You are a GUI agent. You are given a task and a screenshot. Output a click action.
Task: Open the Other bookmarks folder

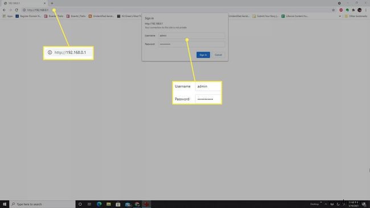tap(356, 16)
